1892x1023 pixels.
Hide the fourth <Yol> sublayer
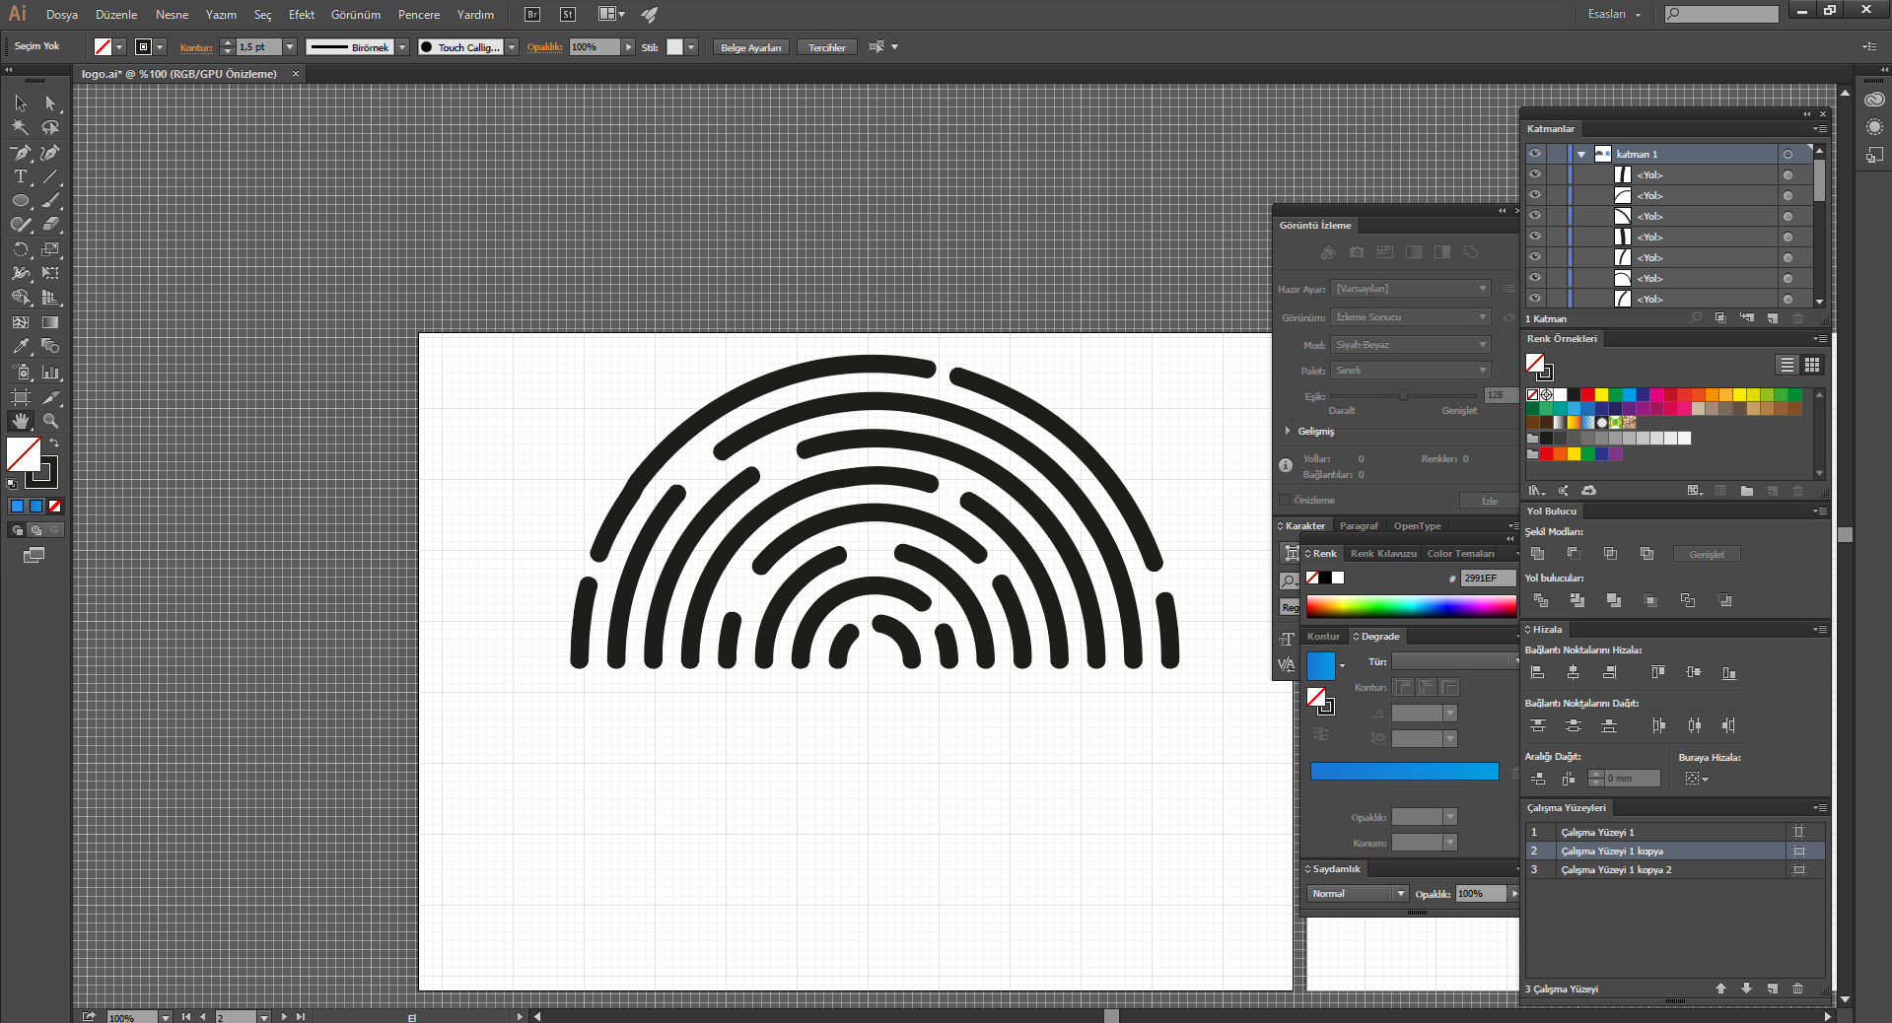coord(1535,237)
